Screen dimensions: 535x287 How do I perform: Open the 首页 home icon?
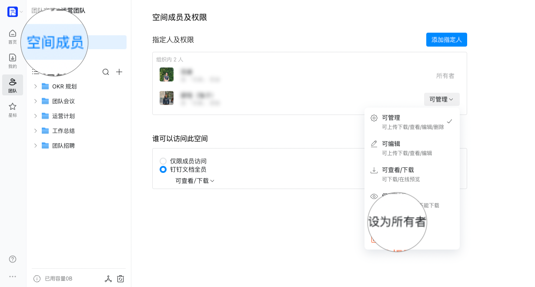click(x=13, y=33)
